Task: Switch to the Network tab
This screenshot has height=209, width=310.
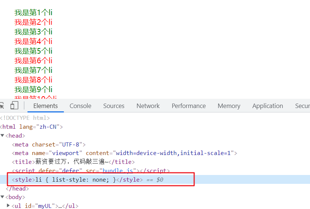Action: point(148,106)
